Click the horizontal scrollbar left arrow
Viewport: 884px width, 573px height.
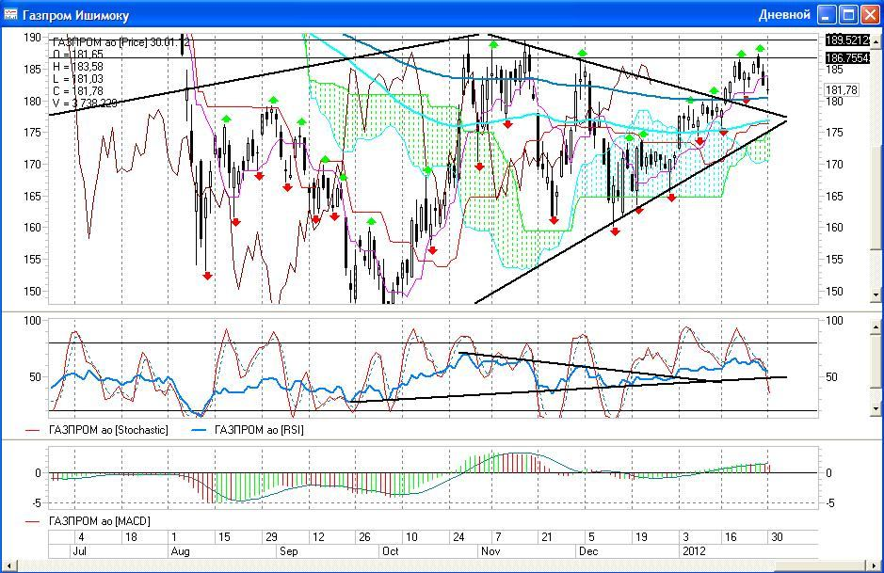8,565
